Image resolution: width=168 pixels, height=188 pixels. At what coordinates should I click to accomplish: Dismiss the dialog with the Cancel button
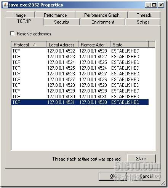coord(146,176)
